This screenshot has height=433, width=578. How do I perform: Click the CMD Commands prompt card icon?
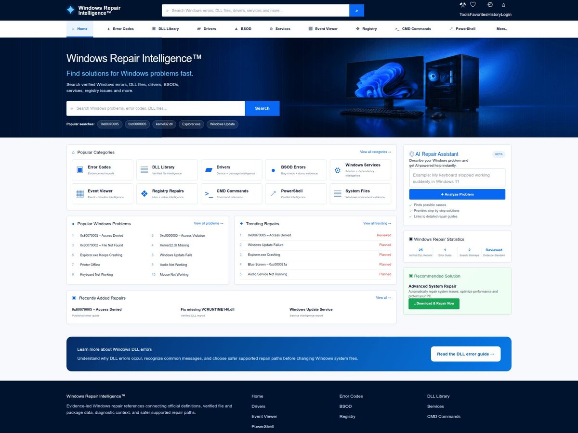pyautogui.click(x=209, y=194)
